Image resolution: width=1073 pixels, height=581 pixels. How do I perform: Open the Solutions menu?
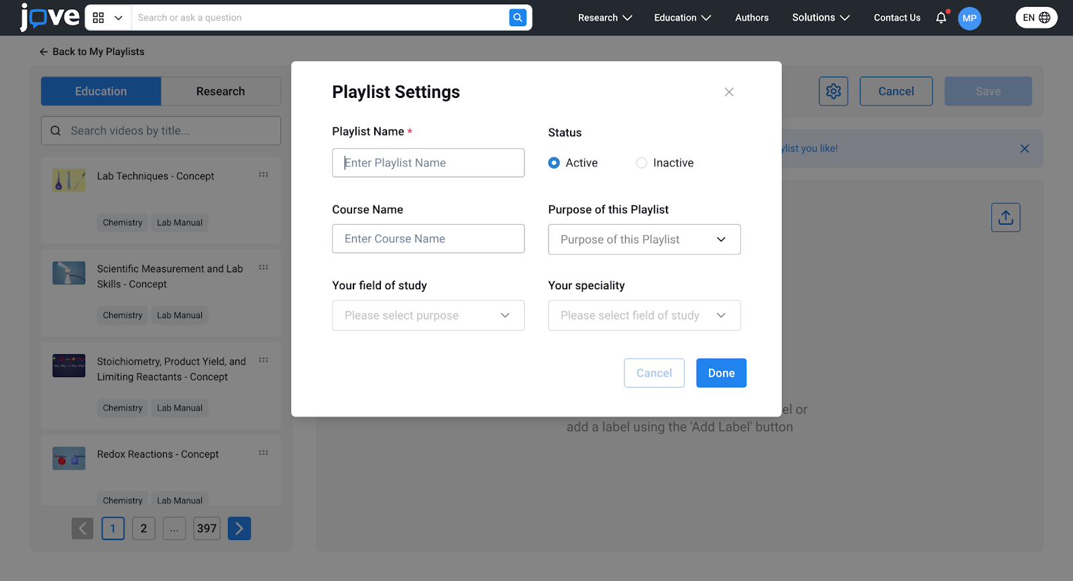click(821, 18)
